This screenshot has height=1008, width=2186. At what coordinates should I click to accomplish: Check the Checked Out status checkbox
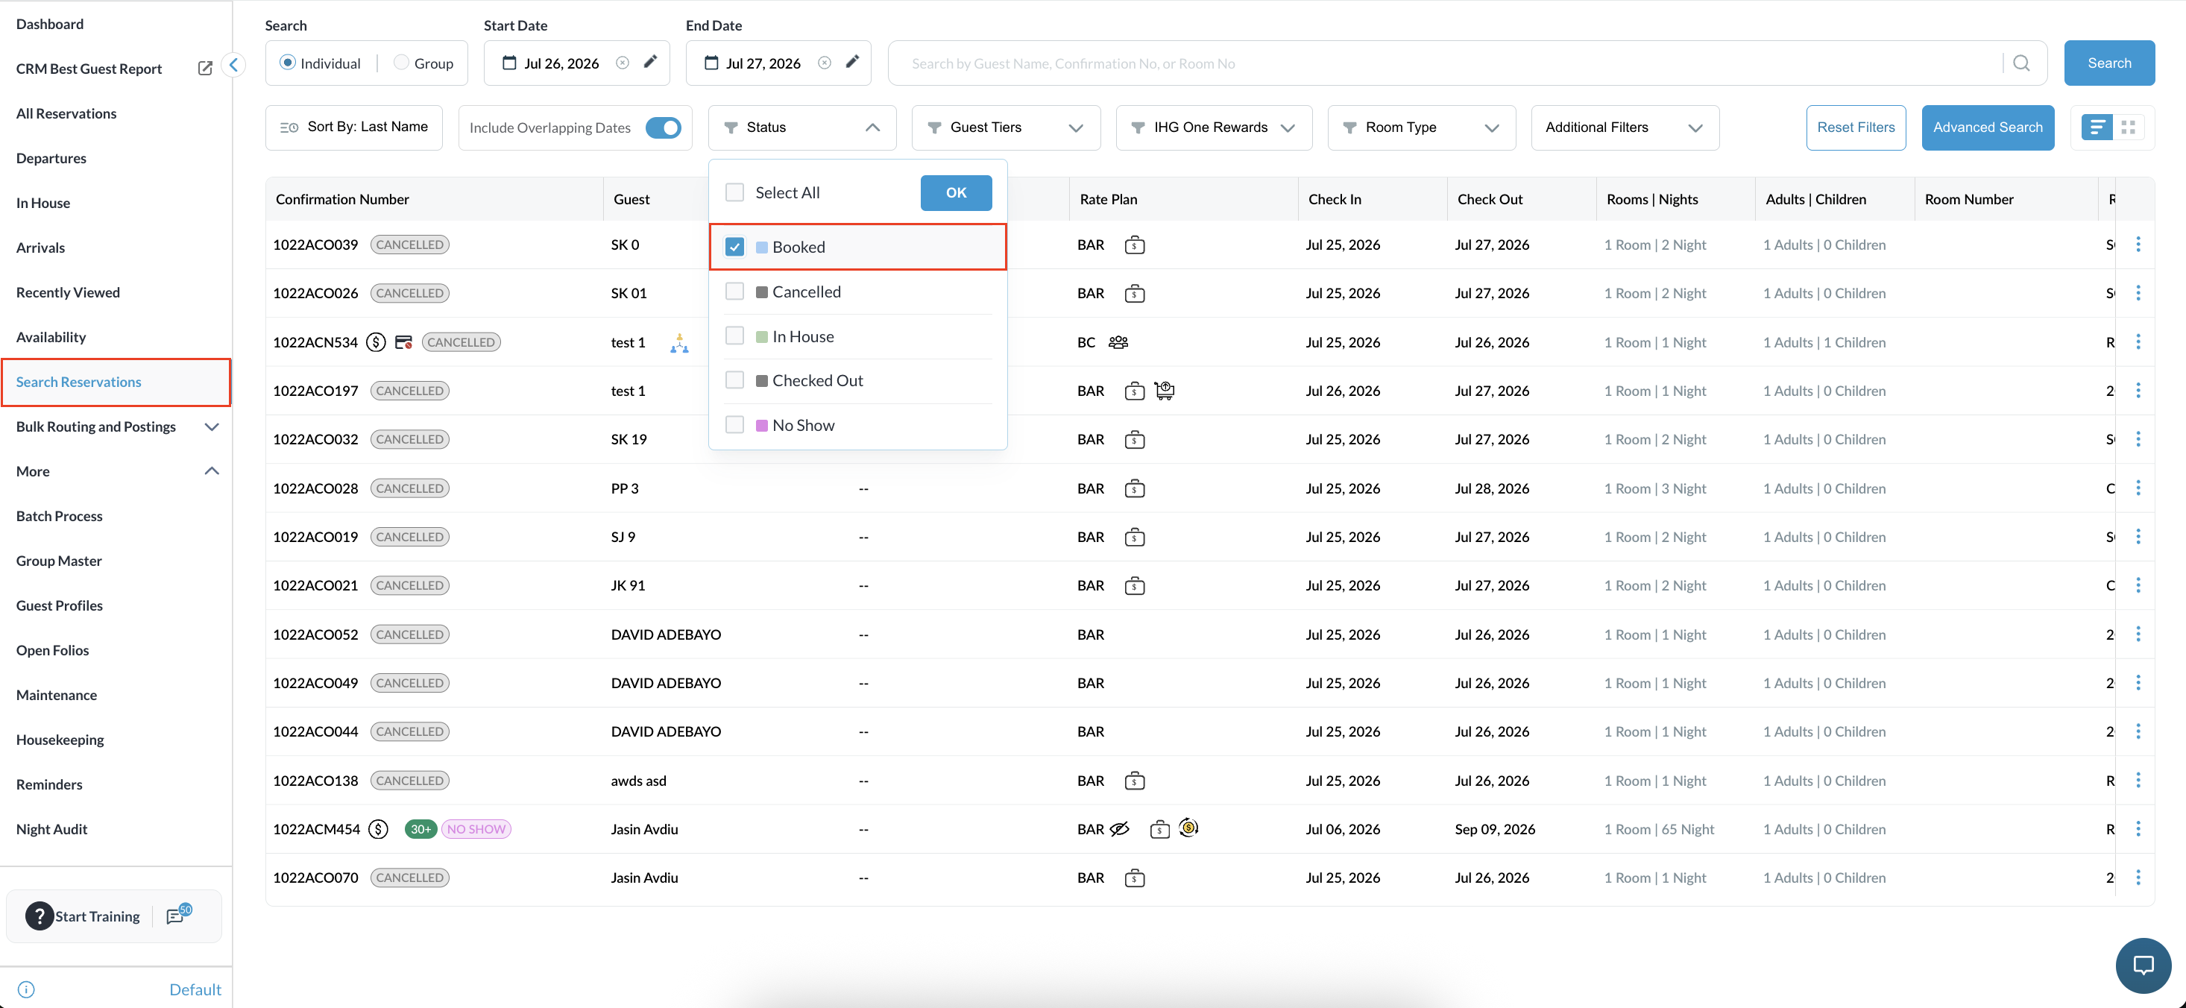pyautogui.click(x=735, y=380)
